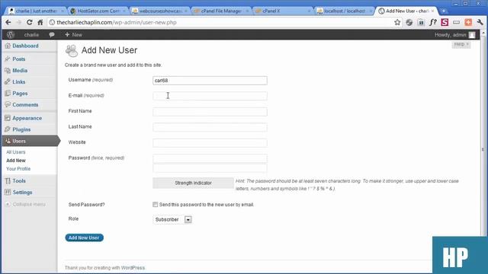
Task: Open the Howdy, admin account menu
Action: click(454, 35)
